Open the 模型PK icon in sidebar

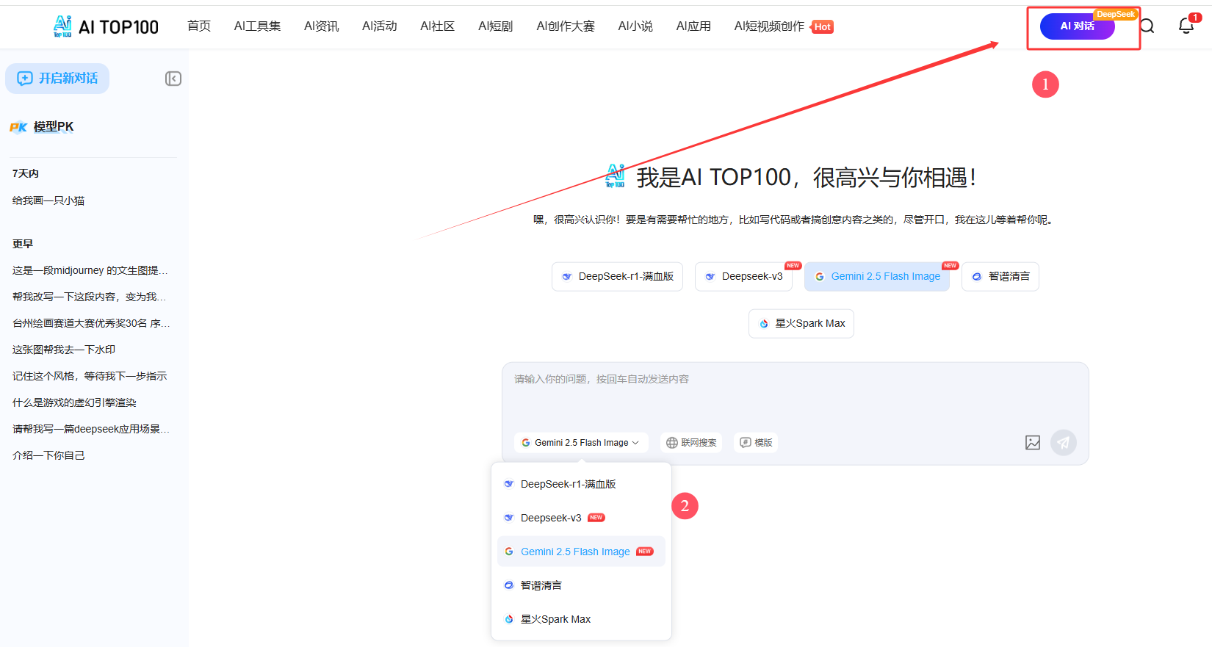click(x=18, y=127)
